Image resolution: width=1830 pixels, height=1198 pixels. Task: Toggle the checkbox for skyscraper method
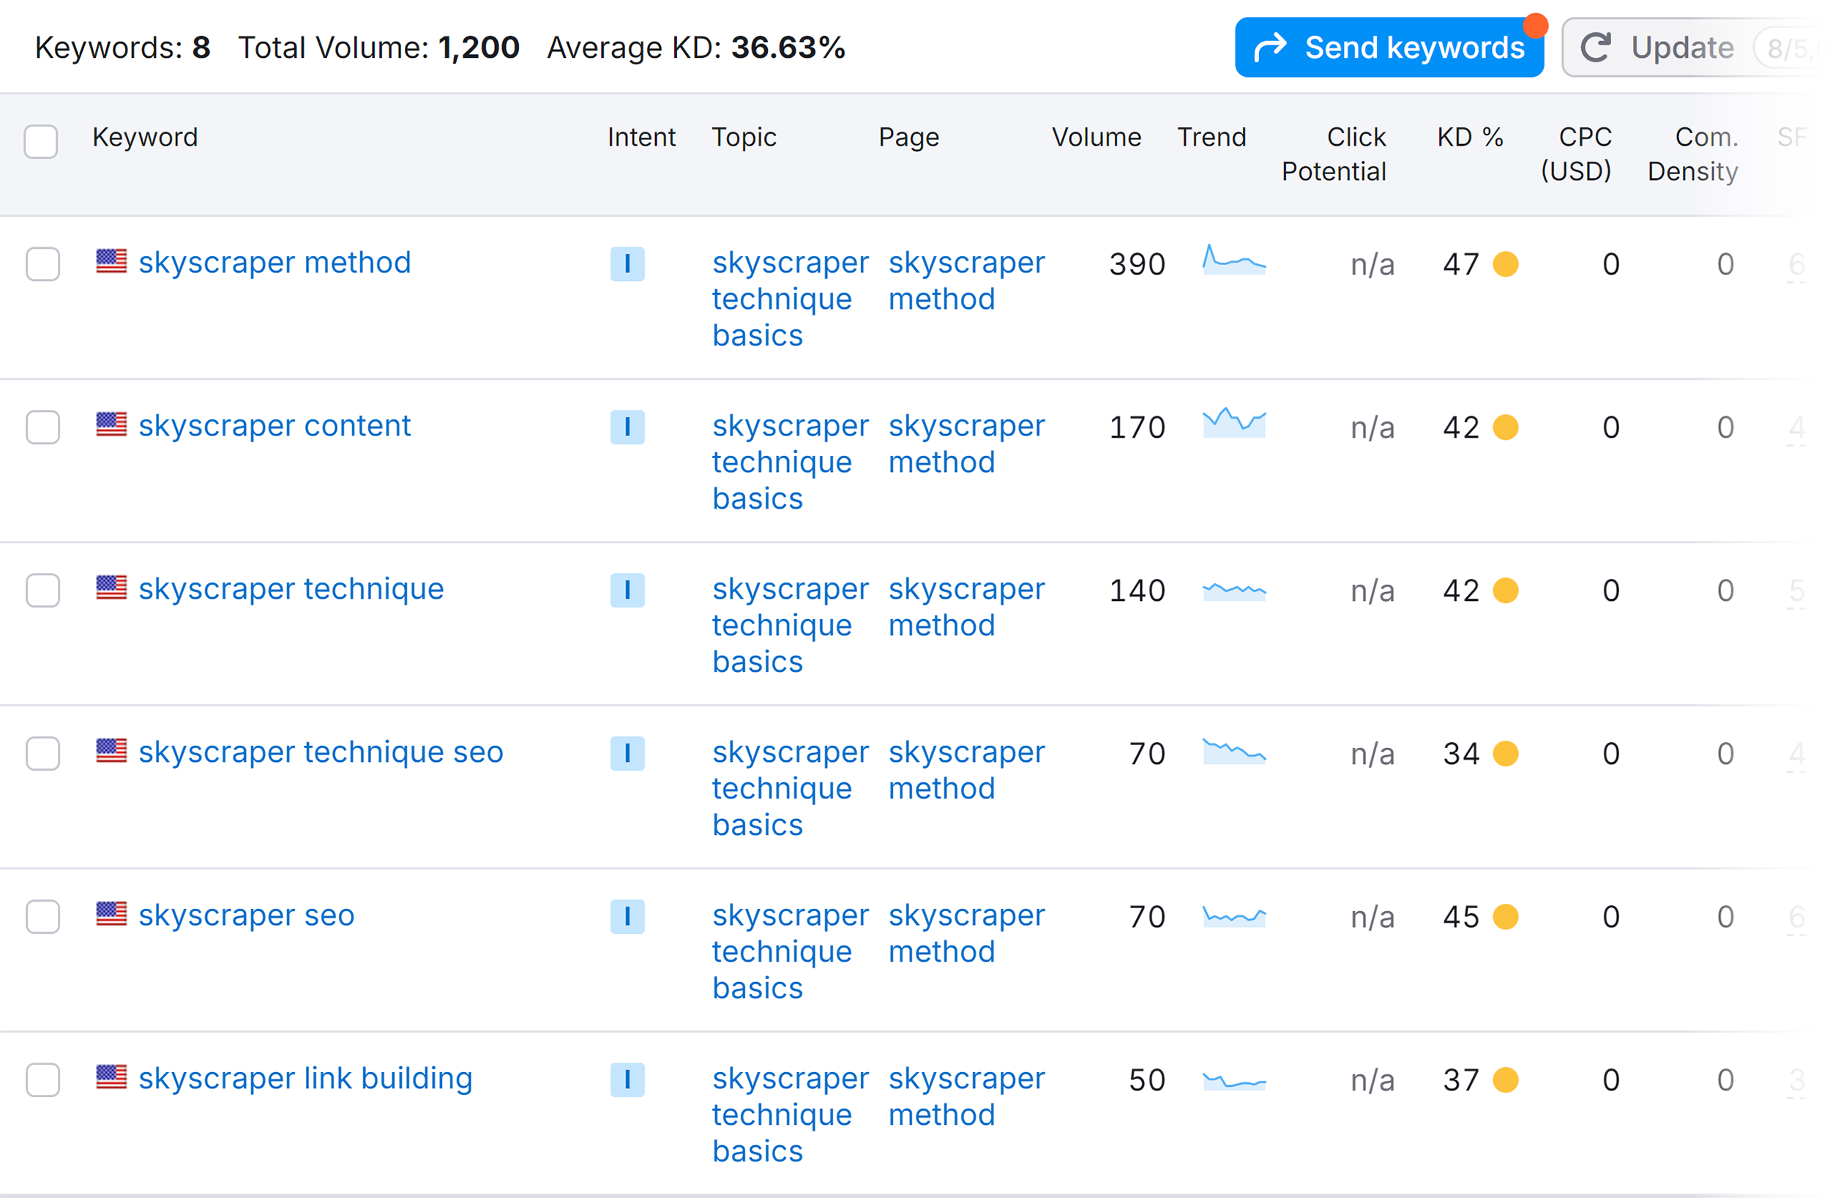(x=44, y=263)
